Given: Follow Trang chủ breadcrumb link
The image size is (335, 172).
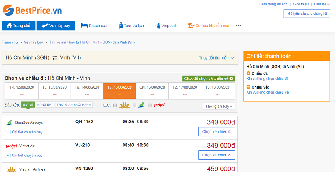Looking at the screenshot, I should tap(10, 42).
